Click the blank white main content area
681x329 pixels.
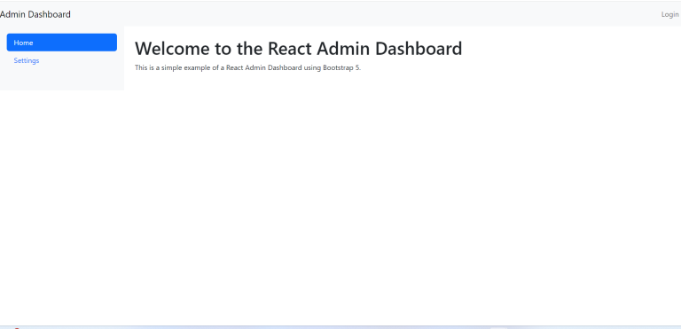(402, 196)
